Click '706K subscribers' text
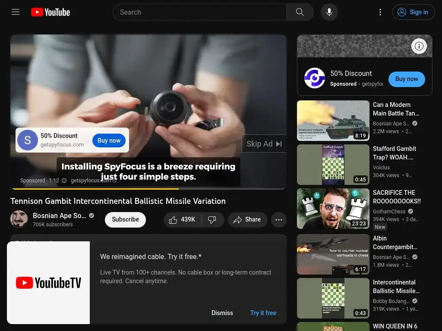Image resolution: width=442 pixels, height=331 pixels. click(x=53, y=224)
